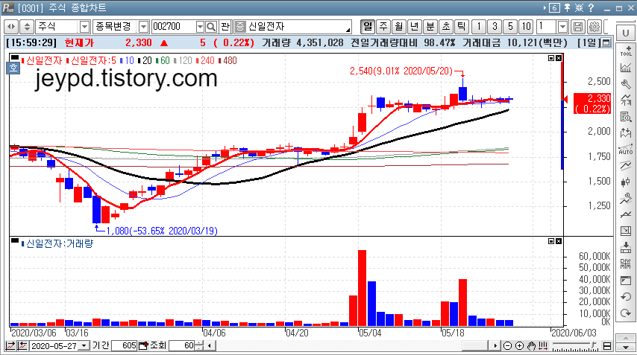Click the save chart floppy icon

pos(577,27)
